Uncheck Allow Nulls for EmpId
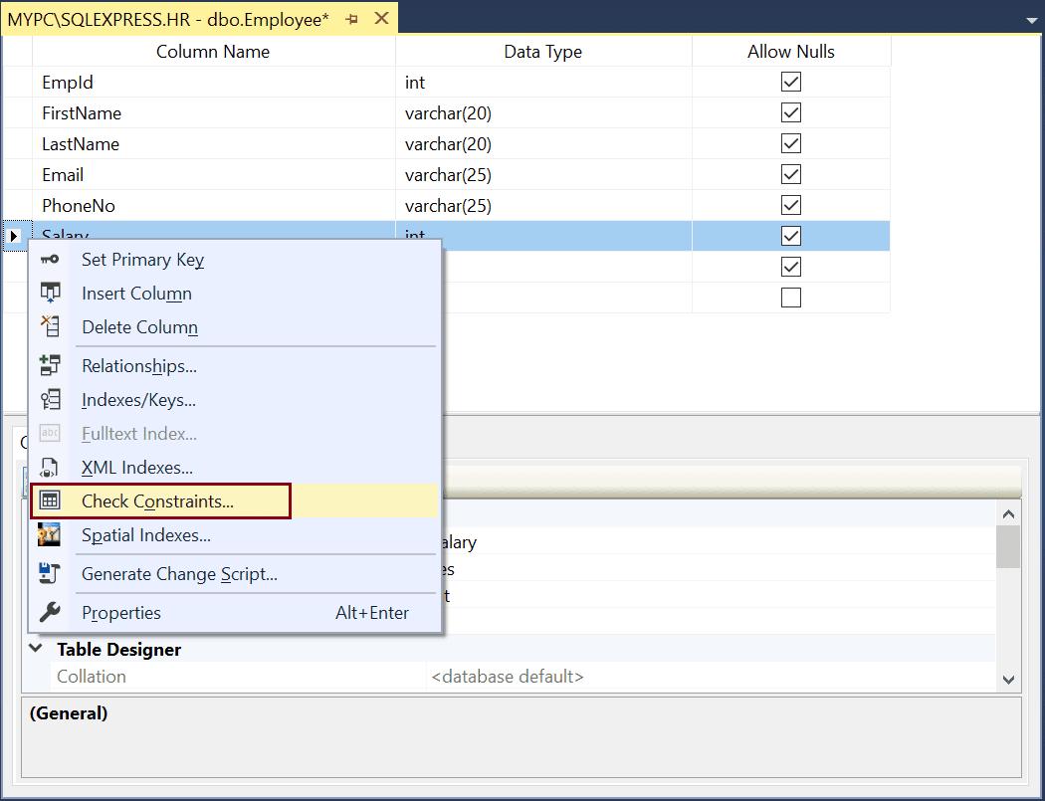Viewport: 1045px width, 801px height. 789,82
